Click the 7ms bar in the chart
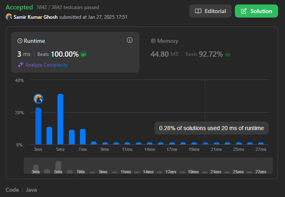This screenshot has width=285, height=197. click(83, 137)
